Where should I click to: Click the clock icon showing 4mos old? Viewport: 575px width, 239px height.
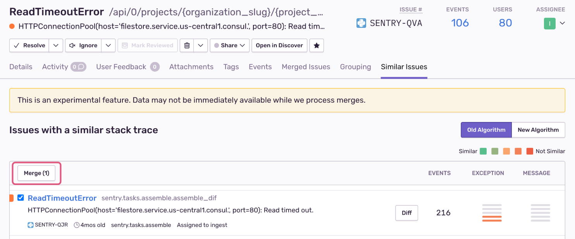click(77, 225)
